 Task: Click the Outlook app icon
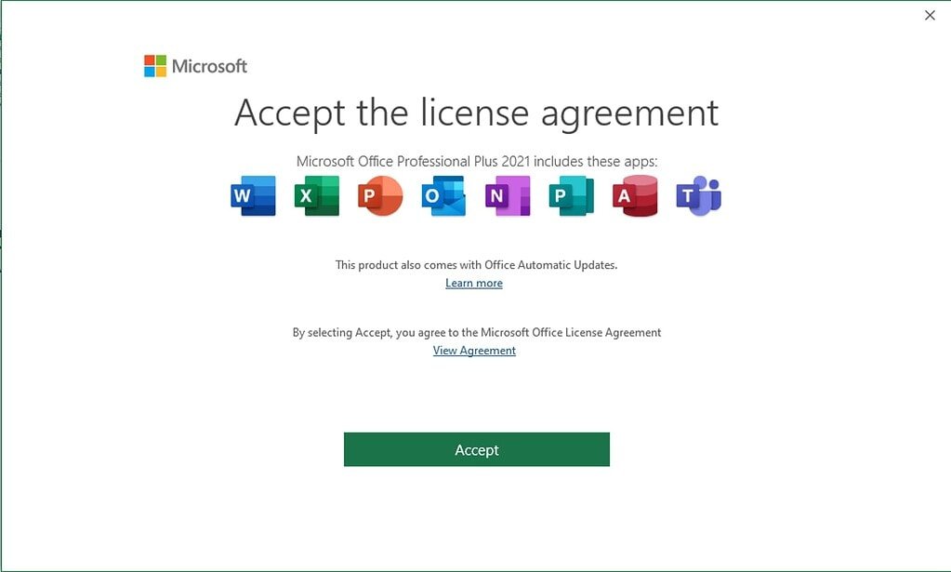(x=444, y=195)
